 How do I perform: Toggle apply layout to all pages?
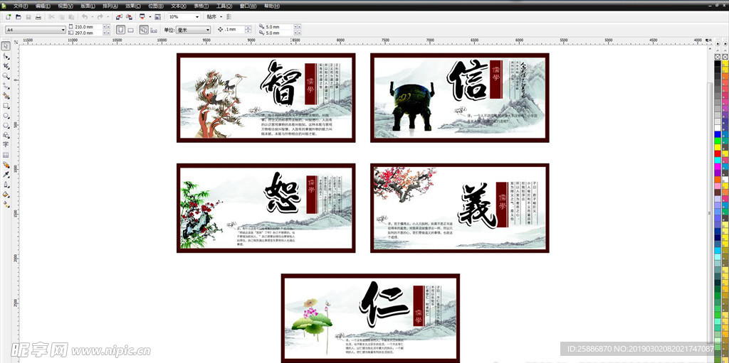pos(144,30)
